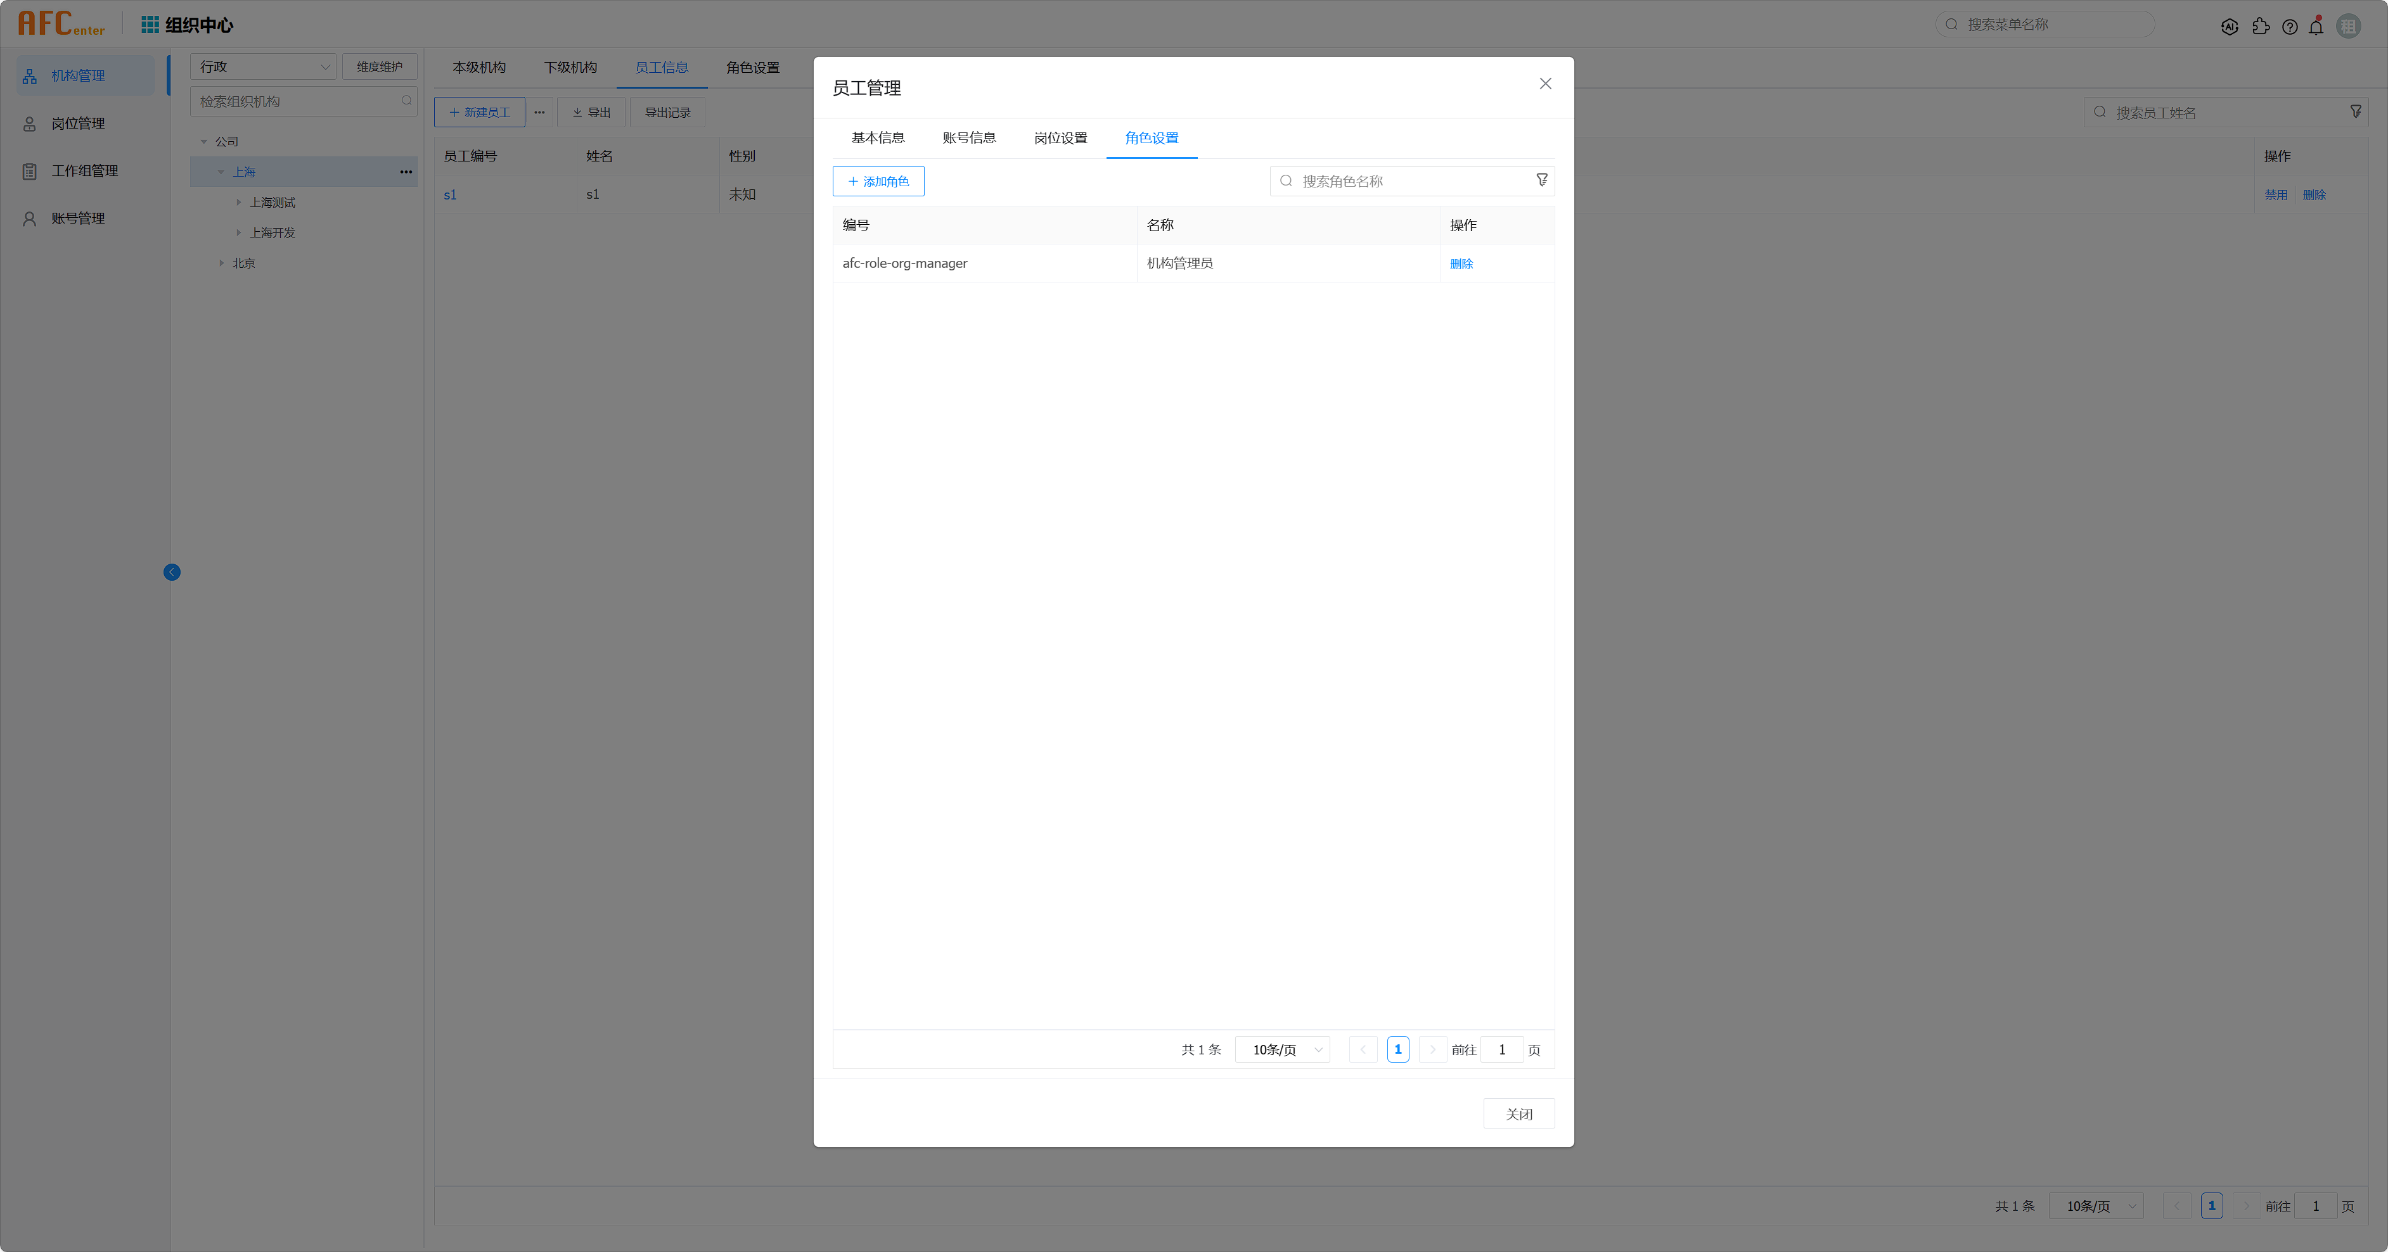The height and width of the screenshot is (1252, 2388).
Task: Expand the 北京 tree node
Action: (222, 263)
